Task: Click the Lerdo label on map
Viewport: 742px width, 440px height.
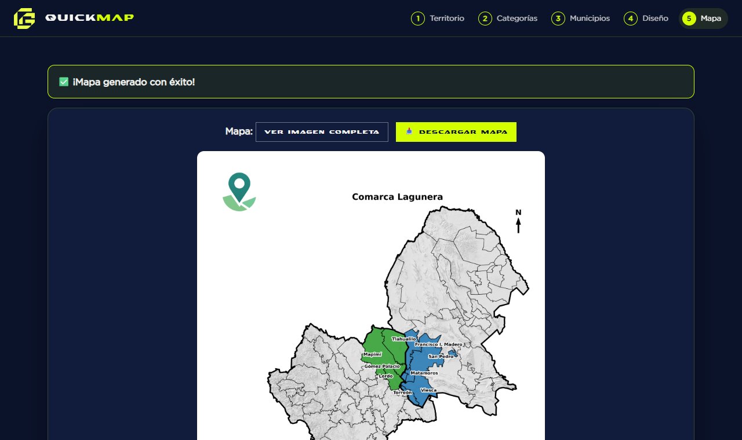Action: coord(385,376)
